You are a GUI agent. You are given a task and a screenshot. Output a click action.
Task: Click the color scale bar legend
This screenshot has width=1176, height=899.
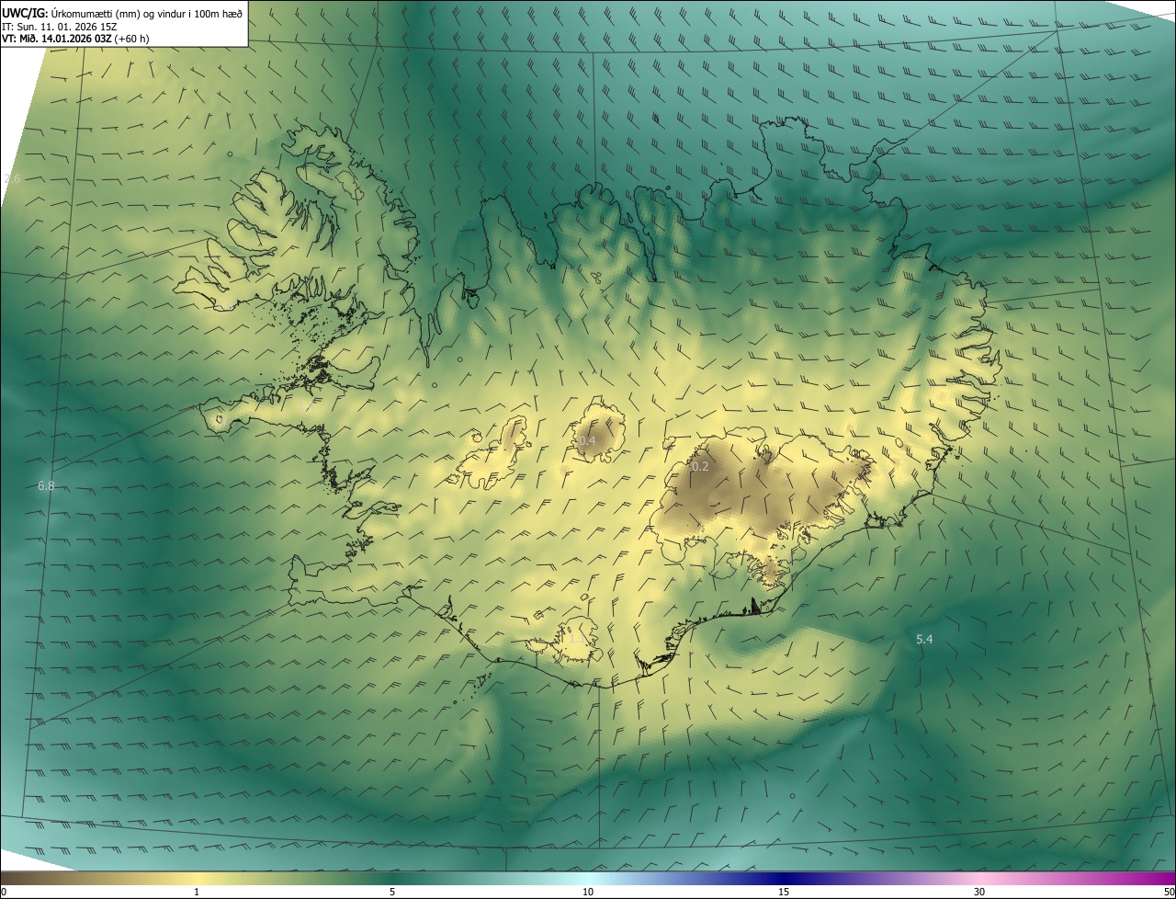588,879
